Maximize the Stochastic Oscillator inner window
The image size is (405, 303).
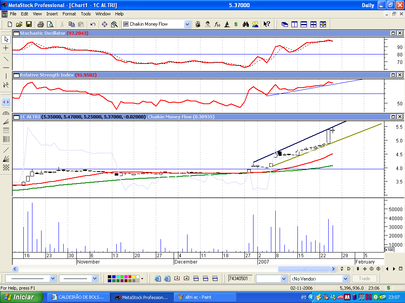tap(393, 33)
